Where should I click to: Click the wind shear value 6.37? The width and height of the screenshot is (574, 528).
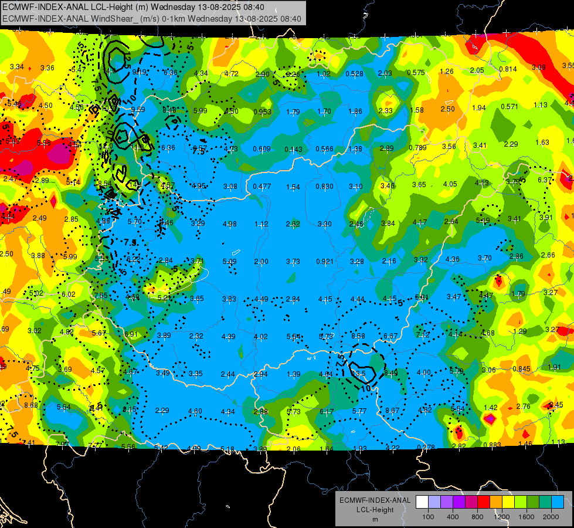tap(544, 180)
